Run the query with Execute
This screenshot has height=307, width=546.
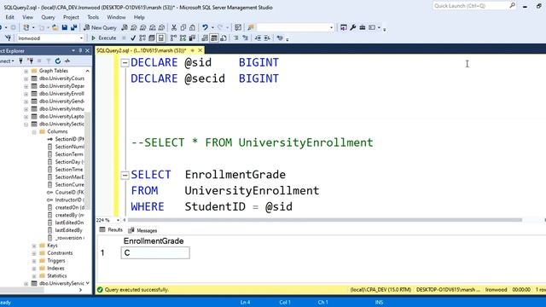click(x=104, y=38)
